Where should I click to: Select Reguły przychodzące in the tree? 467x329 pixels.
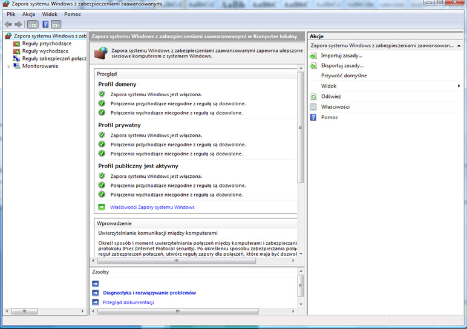pyautogui.click(x=47, y=44)
